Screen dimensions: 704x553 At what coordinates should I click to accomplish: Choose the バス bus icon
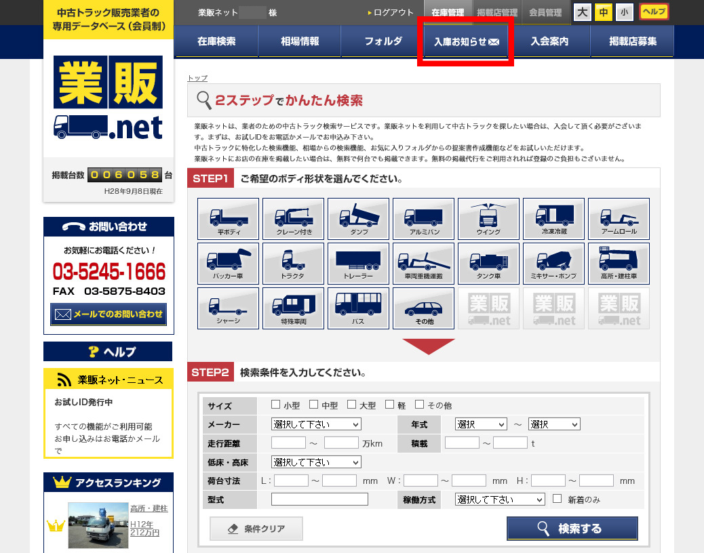(358, 308)
